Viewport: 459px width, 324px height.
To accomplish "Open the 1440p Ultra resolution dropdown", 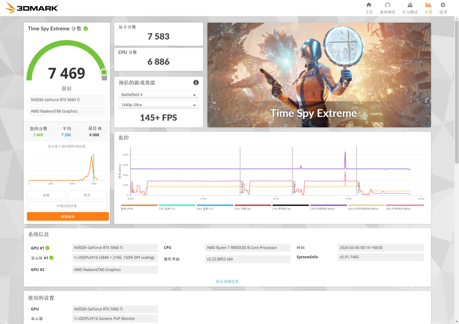I will (158, 105).
